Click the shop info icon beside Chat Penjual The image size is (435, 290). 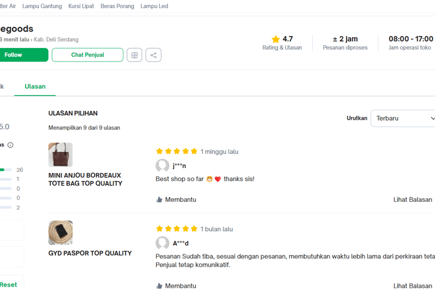(x=134, y=55)
